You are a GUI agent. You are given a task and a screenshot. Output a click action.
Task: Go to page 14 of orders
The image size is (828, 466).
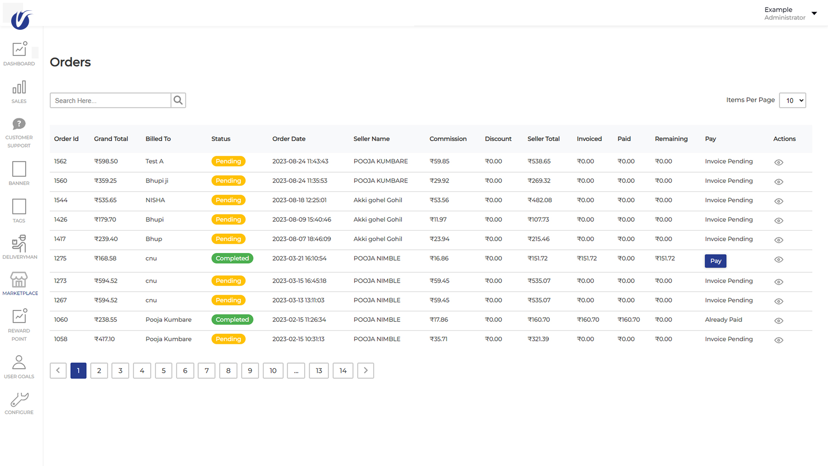coord(343,371)
